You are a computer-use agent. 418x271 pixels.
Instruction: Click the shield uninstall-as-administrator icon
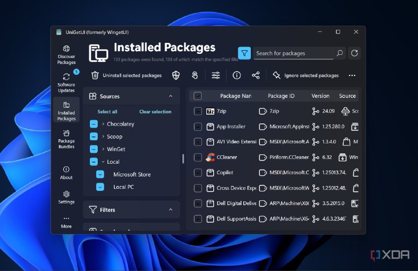[x=176, y=75]
